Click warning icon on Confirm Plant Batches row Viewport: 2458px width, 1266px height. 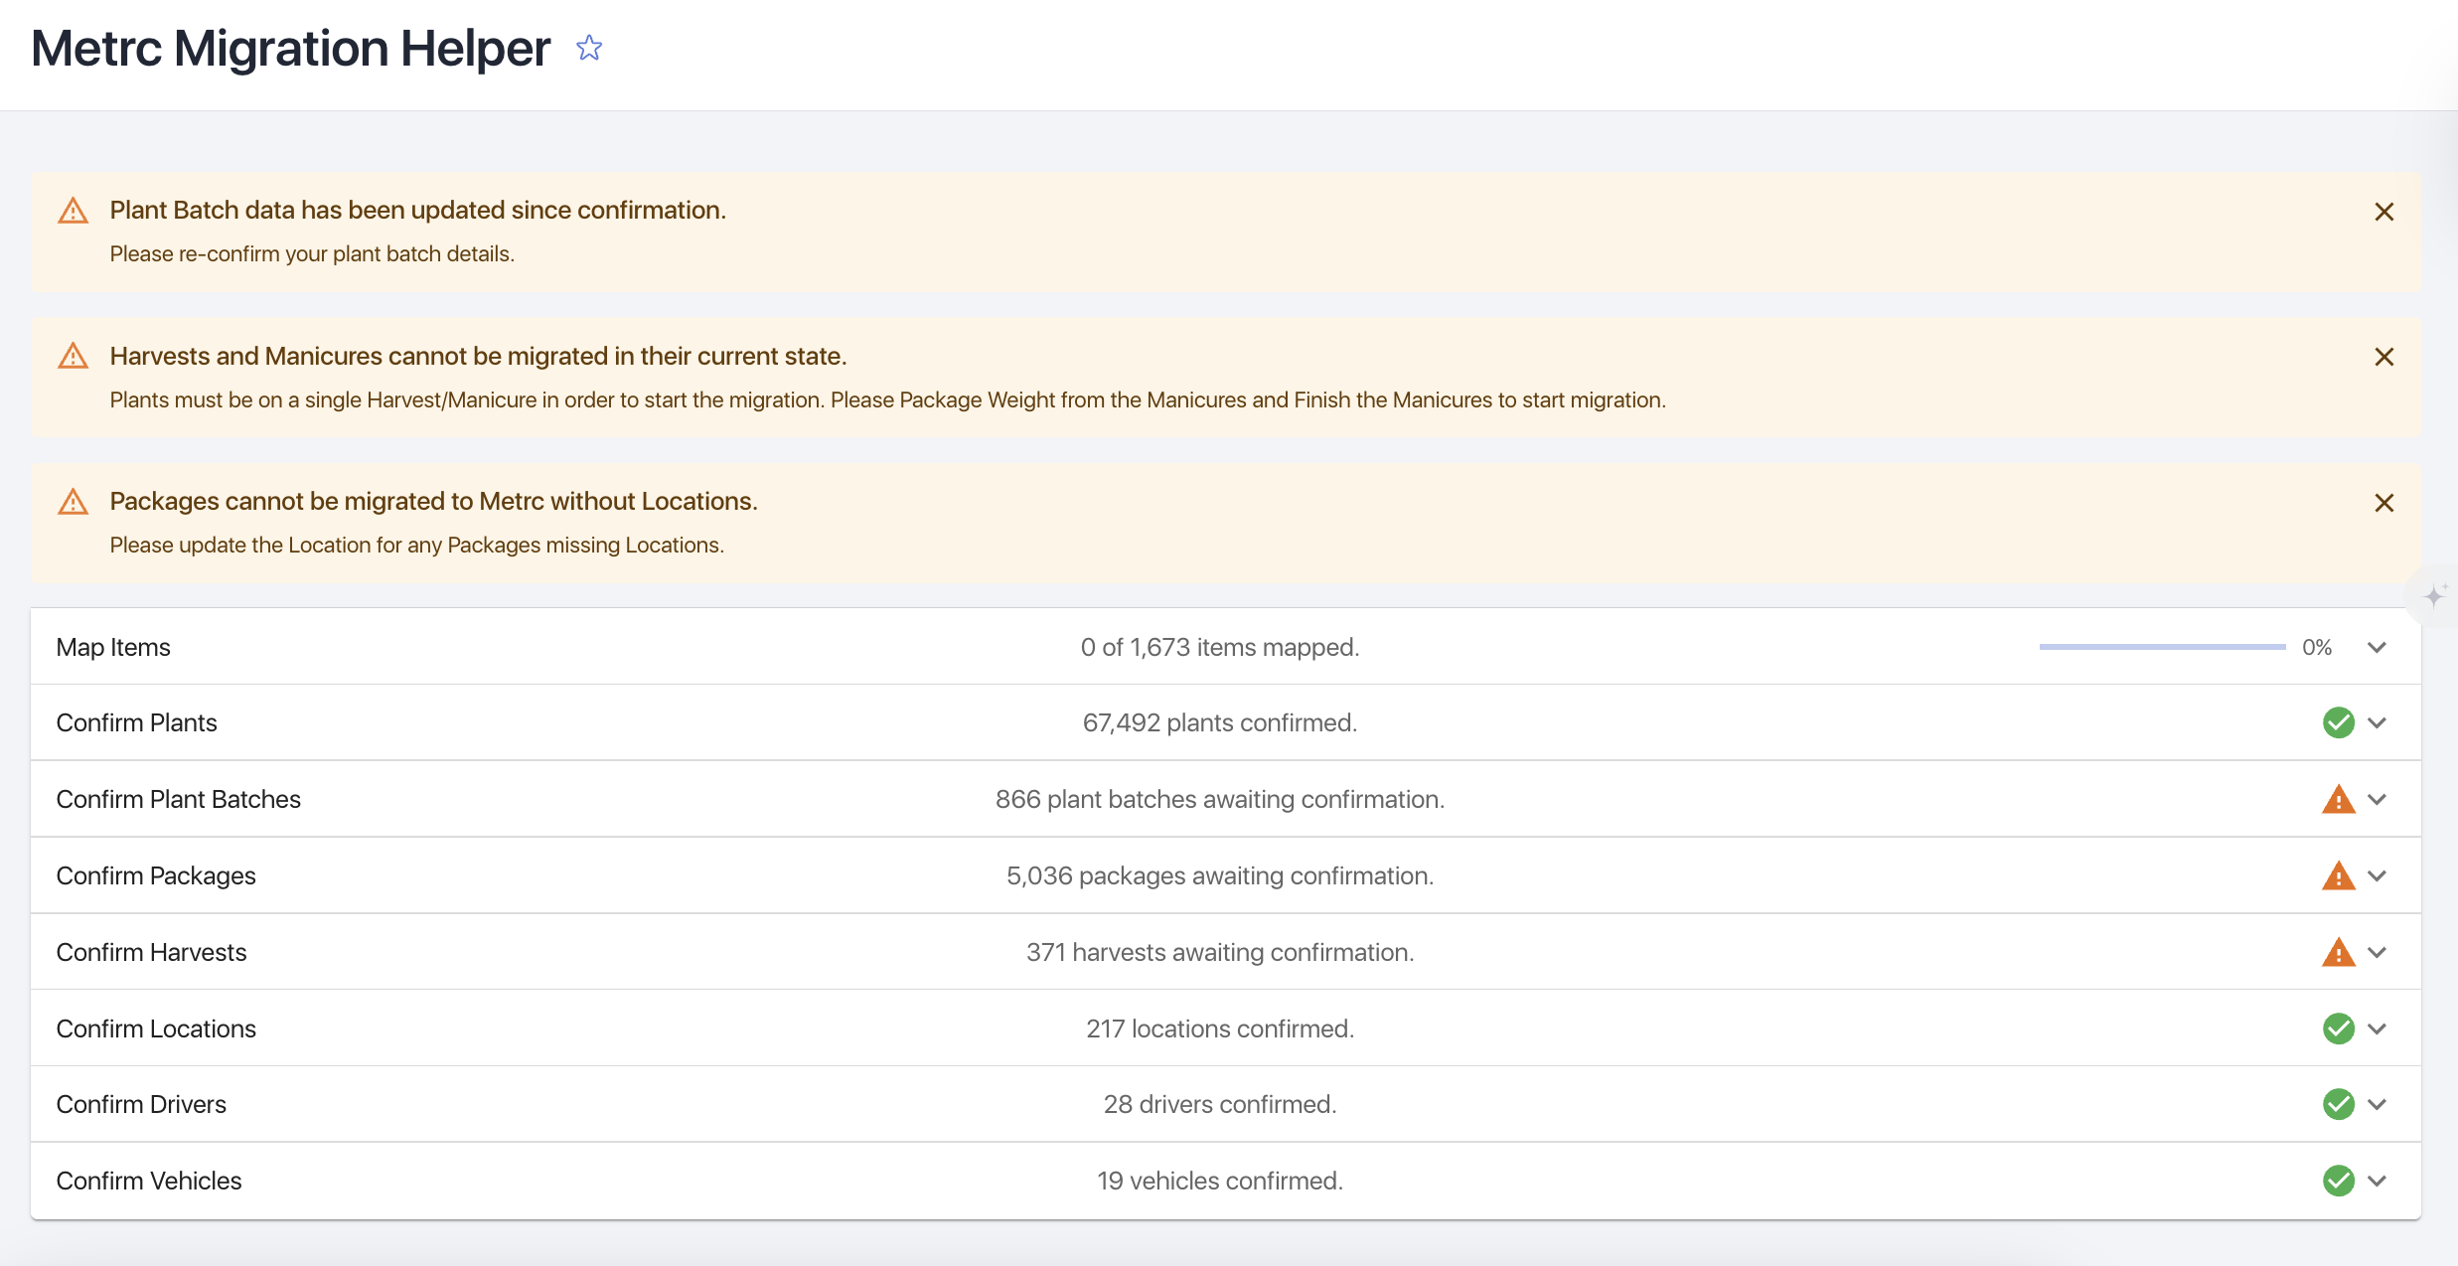point(2338,799)
